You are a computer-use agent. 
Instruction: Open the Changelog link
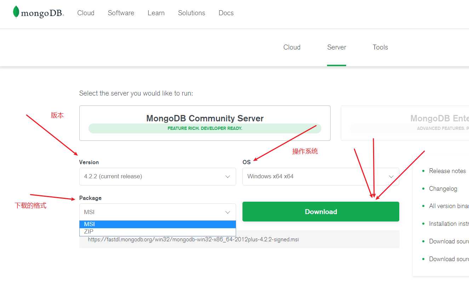coord(443,189)
